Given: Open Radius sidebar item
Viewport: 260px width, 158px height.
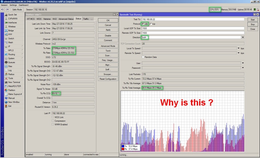Looking at the screenshot, I should tap(11, 74).
